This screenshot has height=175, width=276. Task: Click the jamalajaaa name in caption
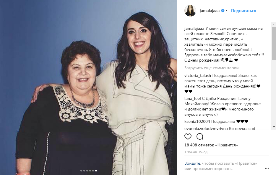pyautogui.click(x=194, y=29)
